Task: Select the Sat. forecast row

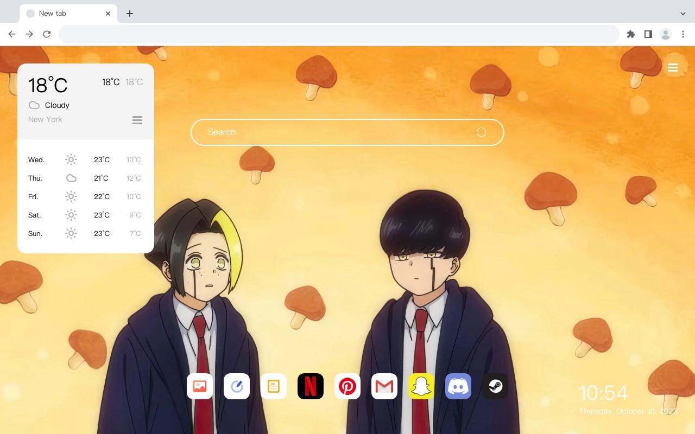Action: pos(86,215)
